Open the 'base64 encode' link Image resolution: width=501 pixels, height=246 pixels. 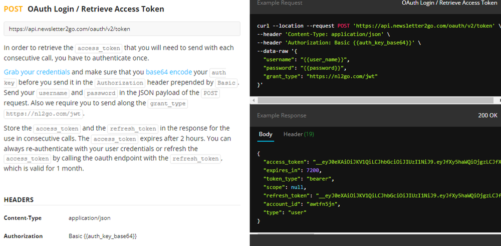169,72
